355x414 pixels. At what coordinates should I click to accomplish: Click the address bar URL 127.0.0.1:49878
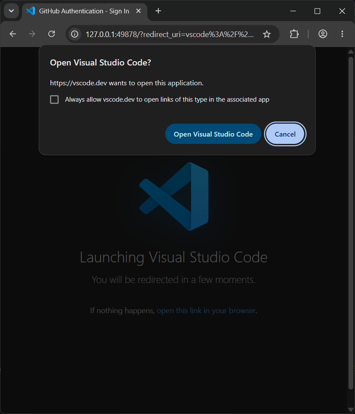pyautogui.click(x=170, y=34)
